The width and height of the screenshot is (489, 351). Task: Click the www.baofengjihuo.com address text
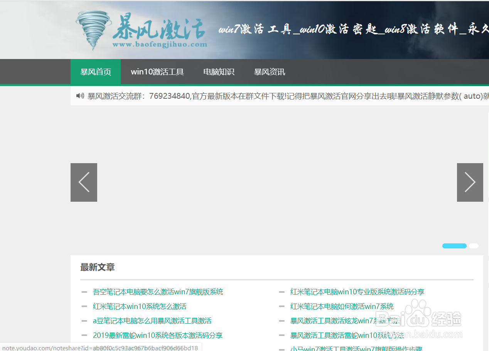(160, 45)
